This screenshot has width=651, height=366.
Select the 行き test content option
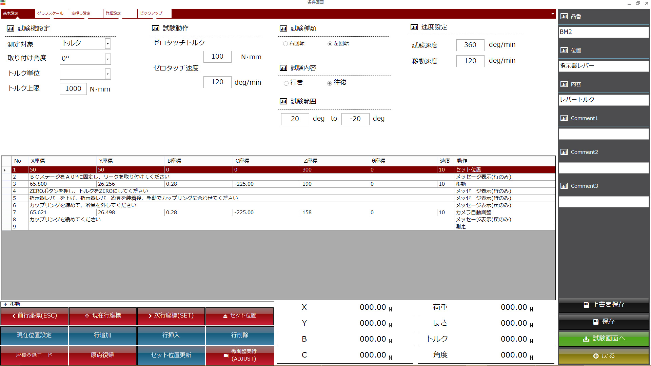click(x=286, y=83)
